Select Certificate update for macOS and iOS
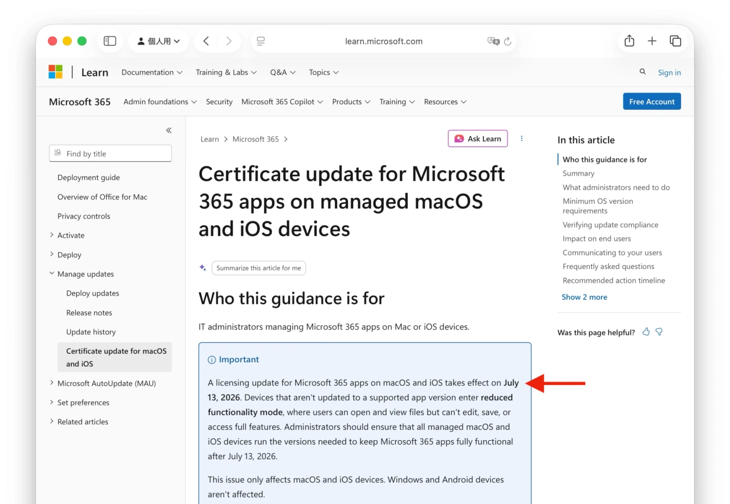 (x=115, y=357)
